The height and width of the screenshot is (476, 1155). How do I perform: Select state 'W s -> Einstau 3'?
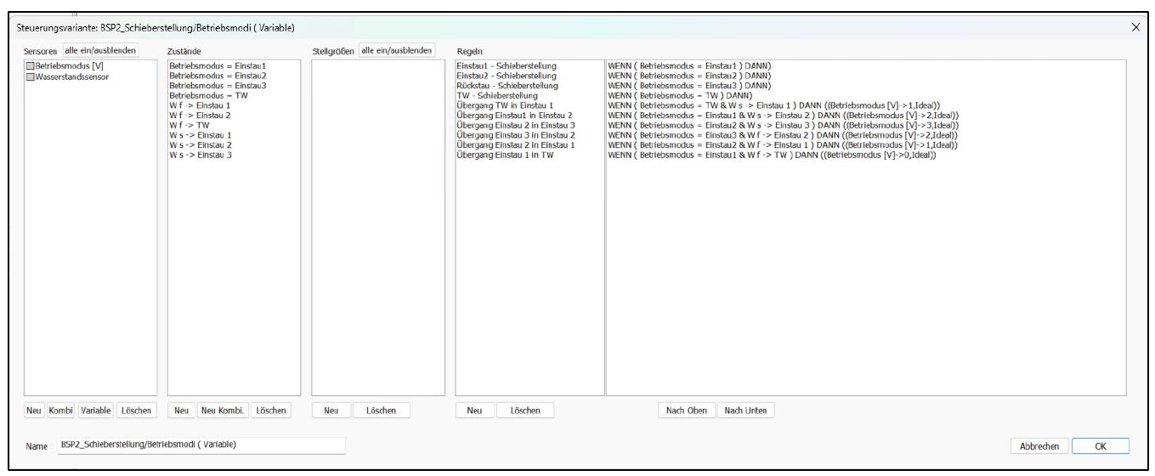[x=201, y=156]
